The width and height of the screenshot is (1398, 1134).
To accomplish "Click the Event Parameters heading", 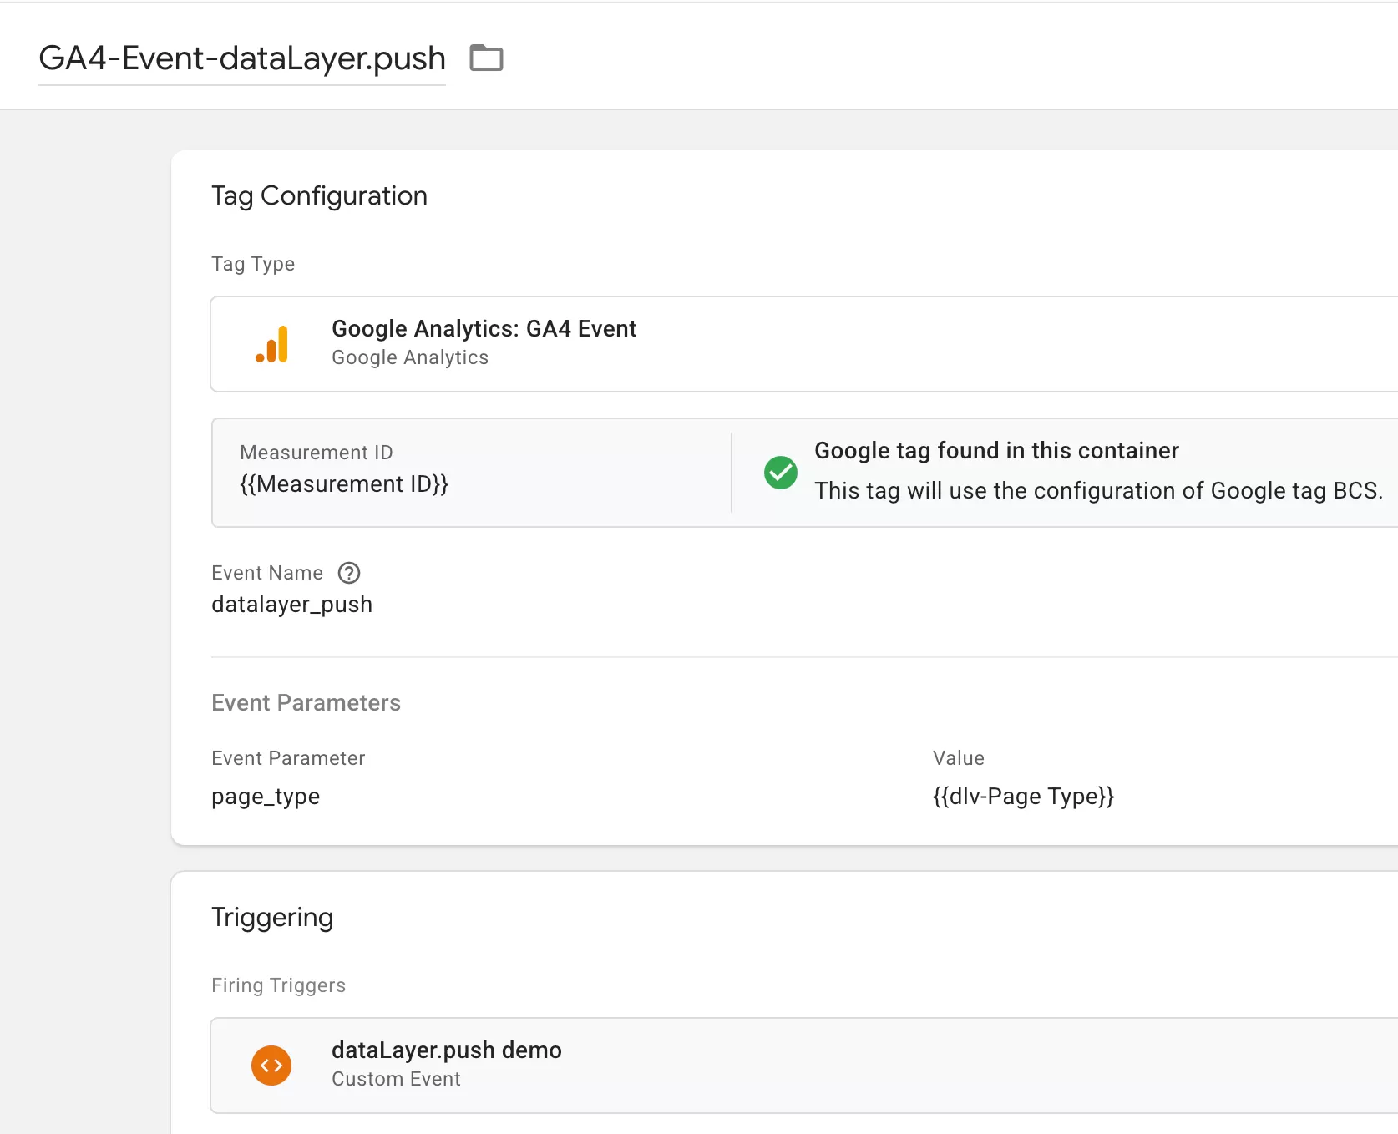I will pos(306,703).
